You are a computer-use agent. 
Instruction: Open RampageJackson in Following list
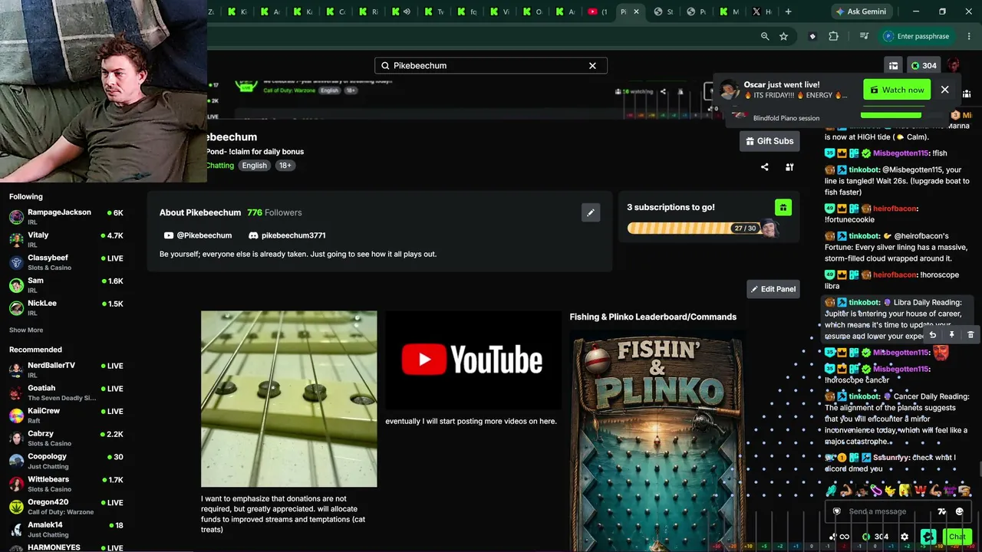coord(66,217)
